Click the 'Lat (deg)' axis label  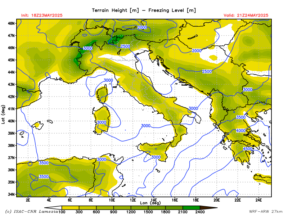click(3, 114)
